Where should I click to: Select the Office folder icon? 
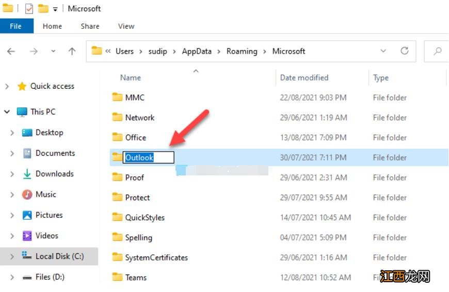(117, 137)
